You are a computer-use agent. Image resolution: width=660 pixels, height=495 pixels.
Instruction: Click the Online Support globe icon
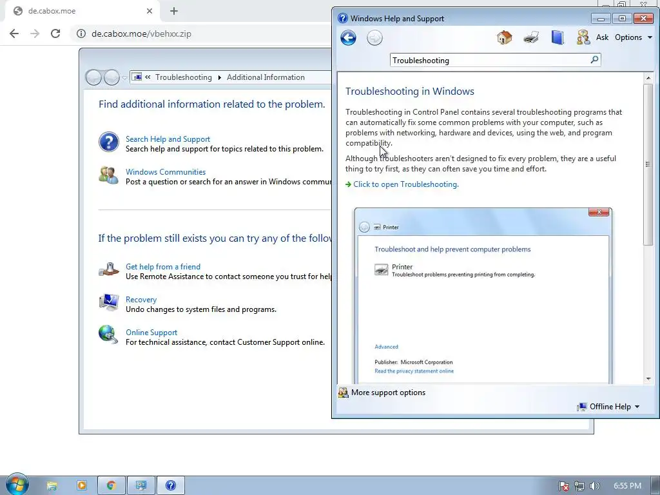pyautogui.click(x=108, y=335)
